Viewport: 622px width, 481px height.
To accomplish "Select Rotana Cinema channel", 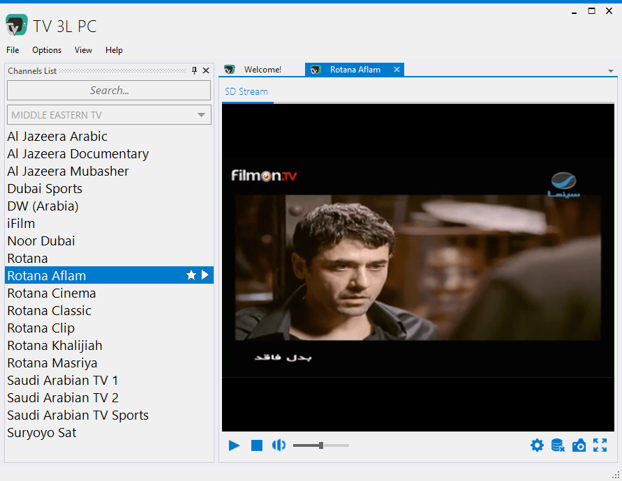I will 109,293.
